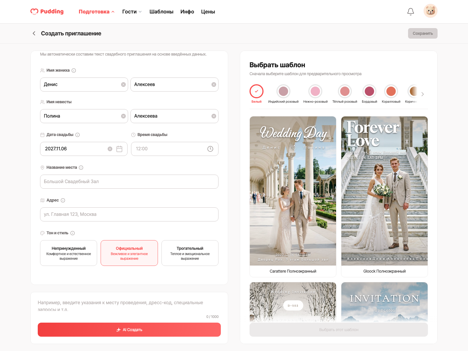
Task: Open the Шаблоны page
Action: [x=161, y=12]
